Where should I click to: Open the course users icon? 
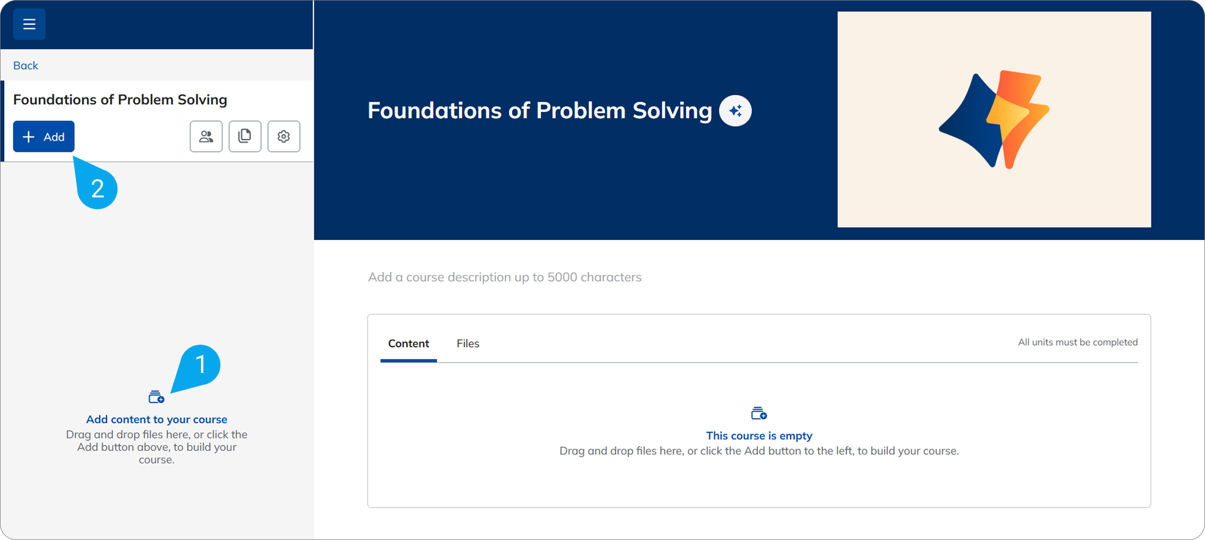point(206,137)
